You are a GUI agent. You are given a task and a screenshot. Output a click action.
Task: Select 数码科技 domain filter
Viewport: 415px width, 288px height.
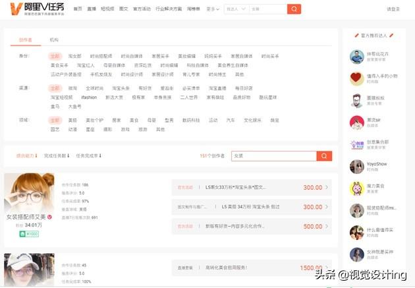191,120
